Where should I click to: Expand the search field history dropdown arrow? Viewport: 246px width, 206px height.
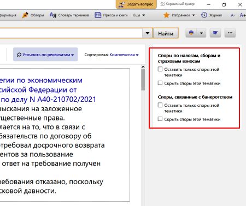(x=148, y=33)
